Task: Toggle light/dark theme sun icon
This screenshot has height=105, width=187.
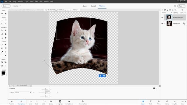Action: click(x=175, y=6)
